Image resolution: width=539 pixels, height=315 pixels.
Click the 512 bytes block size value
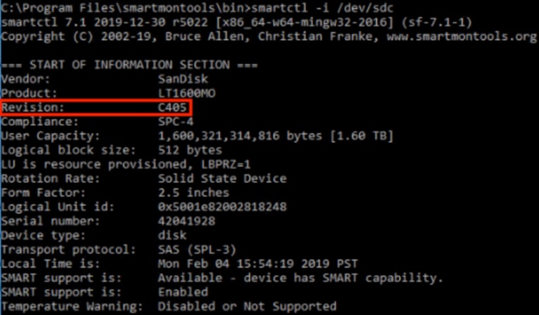pyautogui.click(x=189, y=150)
